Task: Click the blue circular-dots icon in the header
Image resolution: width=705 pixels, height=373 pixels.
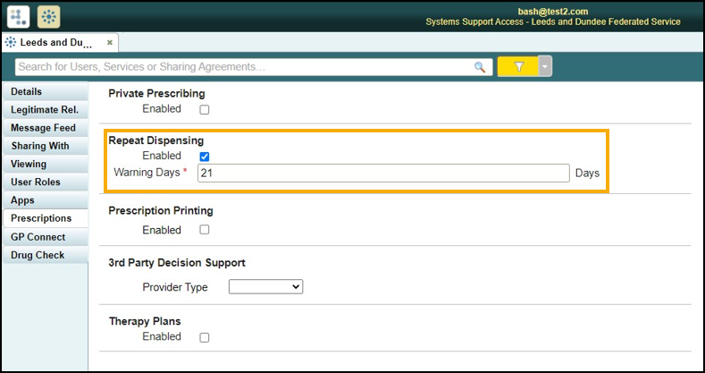Action: 48,16
